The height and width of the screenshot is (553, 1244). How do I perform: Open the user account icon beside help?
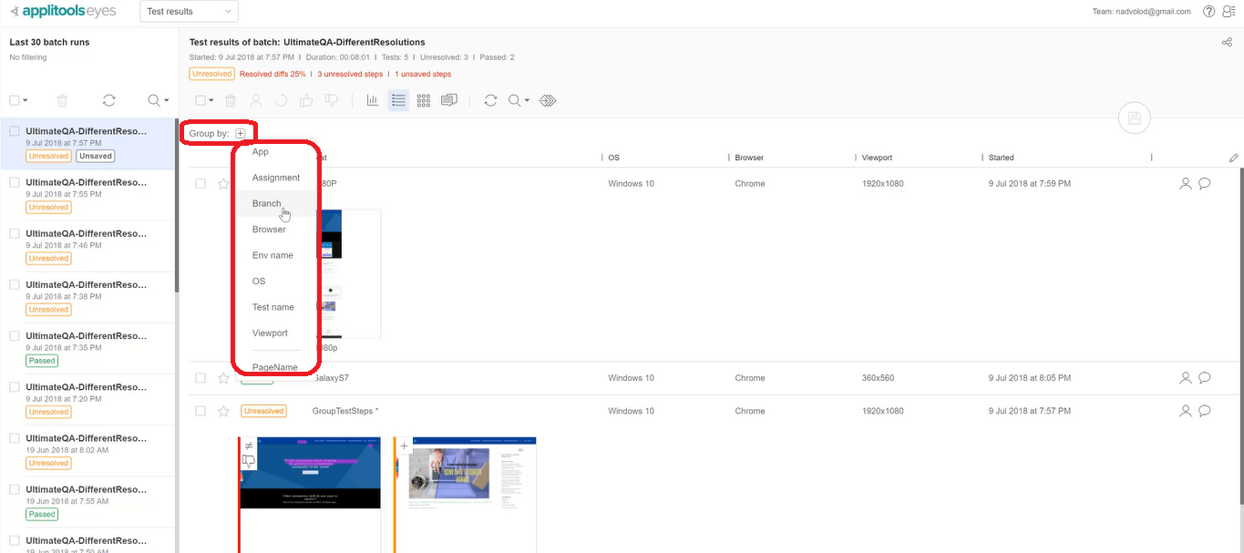1229,12
